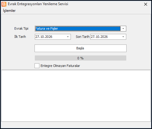Click the window title Evrak Entegrasyonları Yenileme Servisi

point(38,4)
